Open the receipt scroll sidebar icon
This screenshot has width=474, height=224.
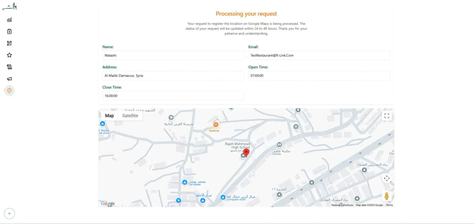[9, 67]
